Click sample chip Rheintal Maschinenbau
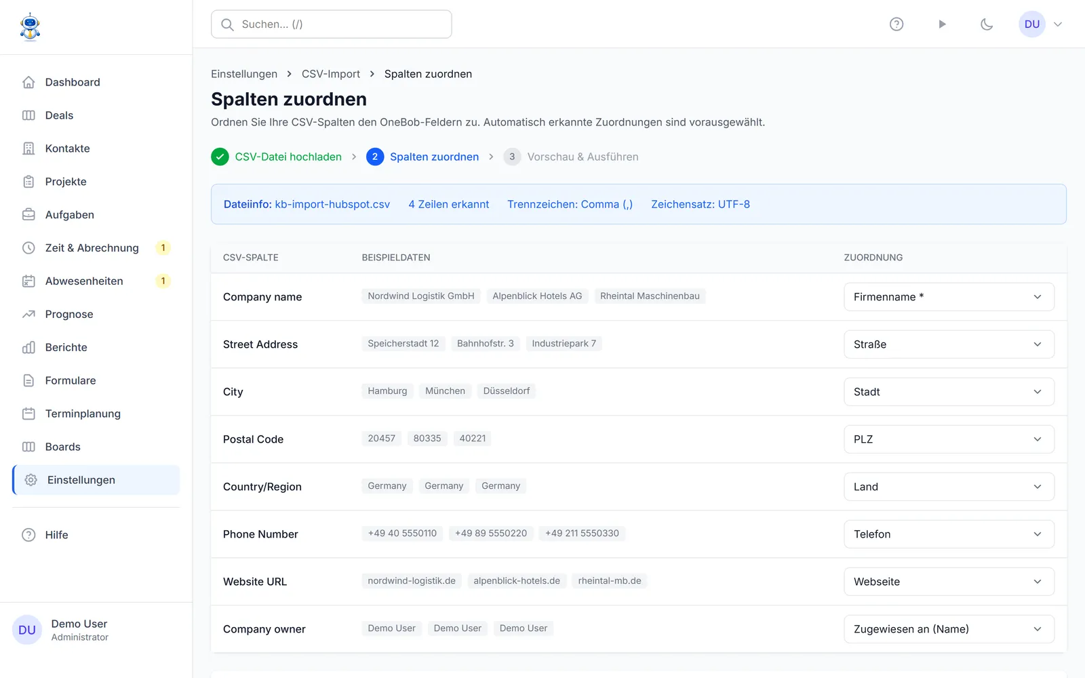The width and height of the screenshot is (1085, 678). 650,296
